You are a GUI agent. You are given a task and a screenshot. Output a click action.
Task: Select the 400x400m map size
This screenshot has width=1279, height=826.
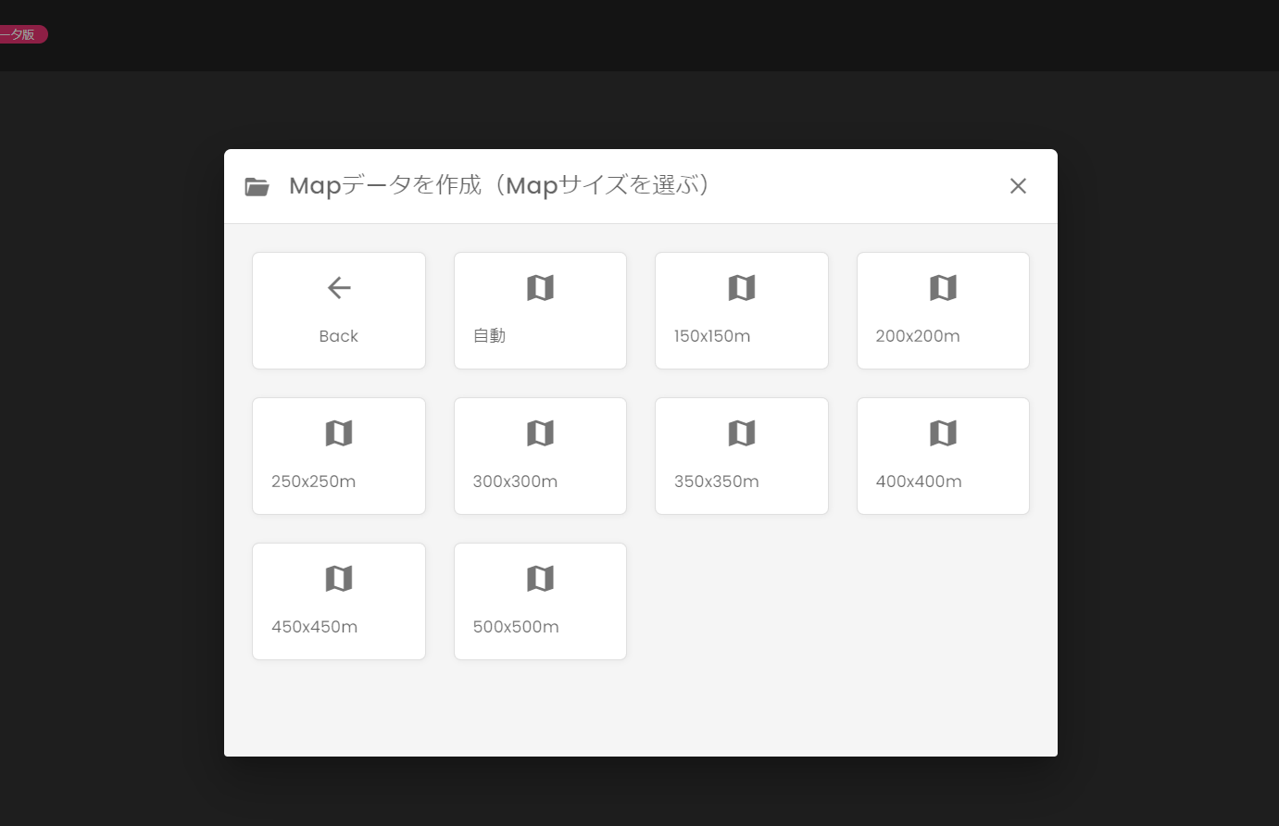943,456
